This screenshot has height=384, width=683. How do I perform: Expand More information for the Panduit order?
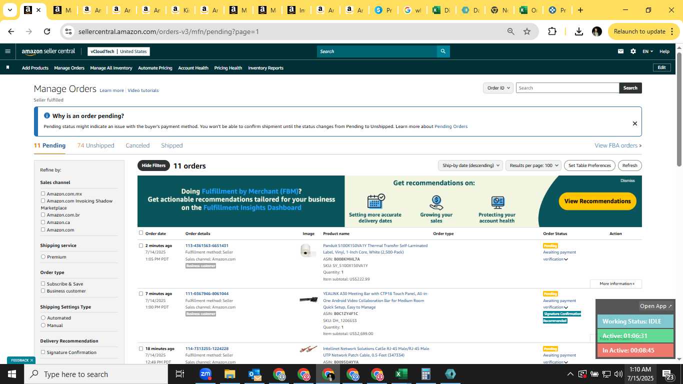pos(616,283)
